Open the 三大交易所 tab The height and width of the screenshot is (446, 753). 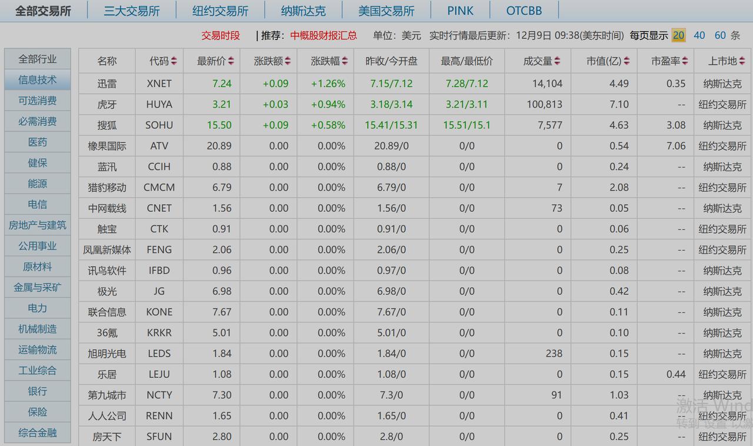(131, 11)
